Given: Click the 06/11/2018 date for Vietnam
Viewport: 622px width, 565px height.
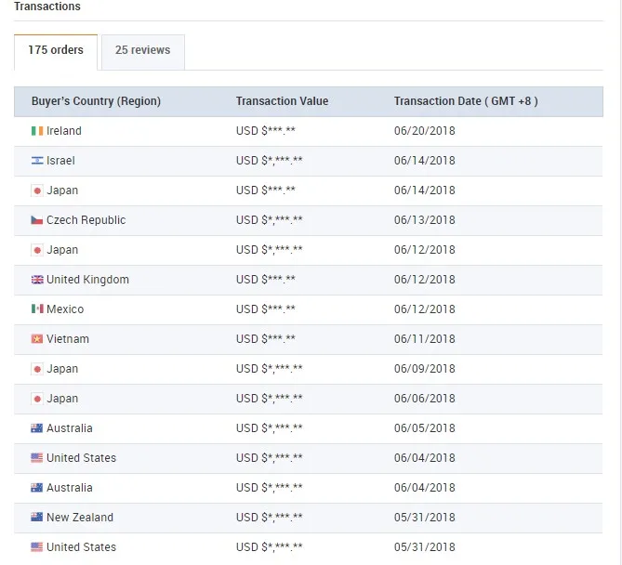Looking at the screenshot, I should click(x=424, y=339).
